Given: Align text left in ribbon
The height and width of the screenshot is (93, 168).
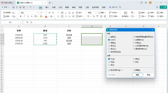Looking at the screenshot, I should pyautogui.click(x=59, y=16).
